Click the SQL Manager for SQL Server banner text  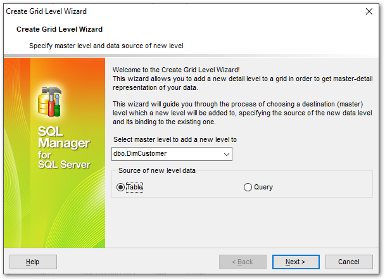(x=64, y=148)
